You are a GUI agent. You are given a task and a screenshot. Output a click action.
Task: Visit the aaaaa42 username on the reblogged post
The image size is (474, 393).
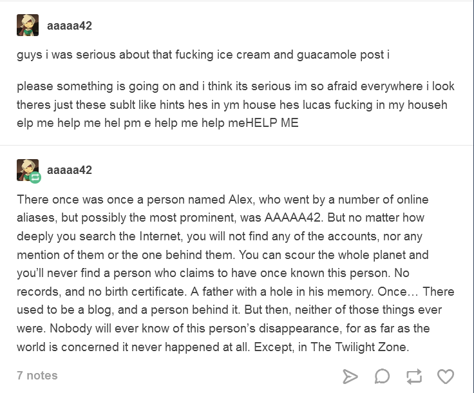click(x=70, y=170)
